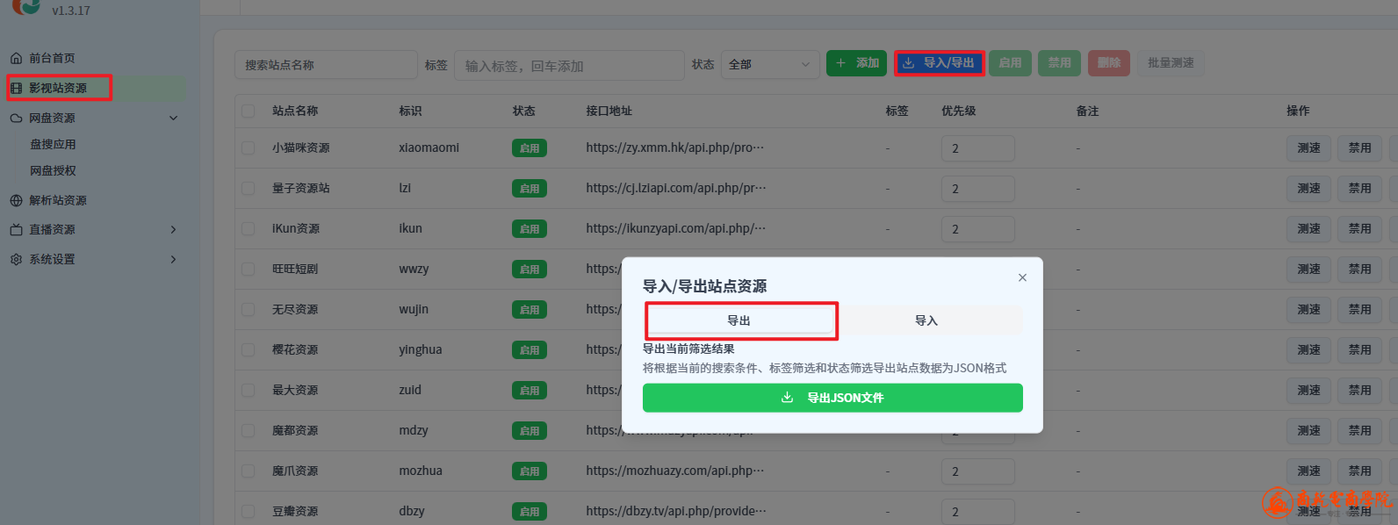Switch to the 导入 tab
The width and height of the screenshot is (1398, 525).
926,320
